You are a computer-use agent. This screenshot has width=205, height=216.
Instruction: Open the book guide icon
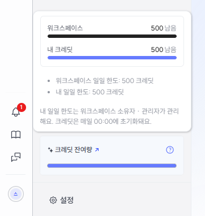16,135
